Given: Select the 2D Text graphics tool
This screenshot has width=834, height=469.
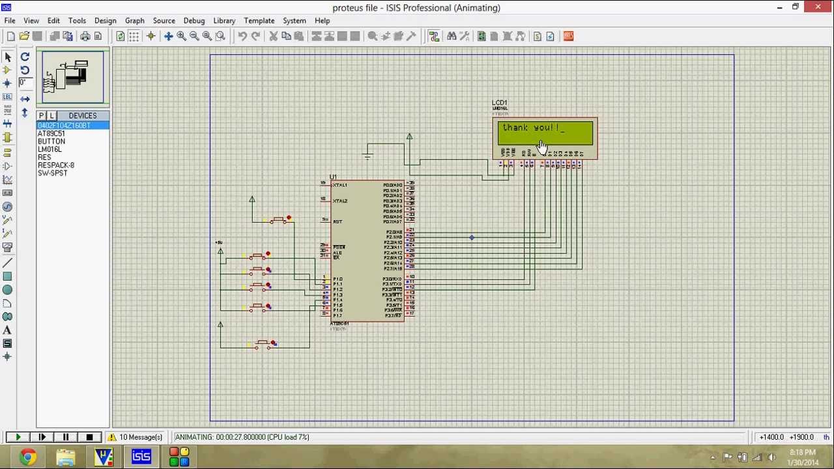Looking at the screenshot, I should (7, 330).
